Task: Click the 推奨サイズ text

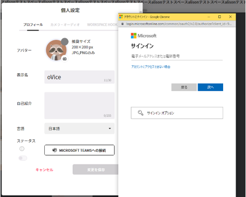Action: tap(81, 41)
